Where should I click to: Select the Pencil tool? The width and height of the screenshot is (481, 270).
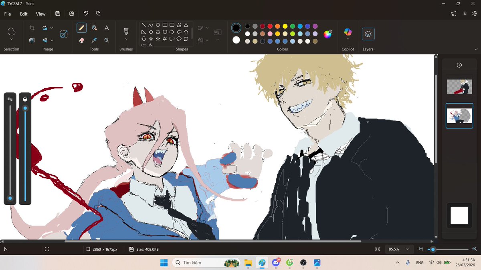(82, 28)
